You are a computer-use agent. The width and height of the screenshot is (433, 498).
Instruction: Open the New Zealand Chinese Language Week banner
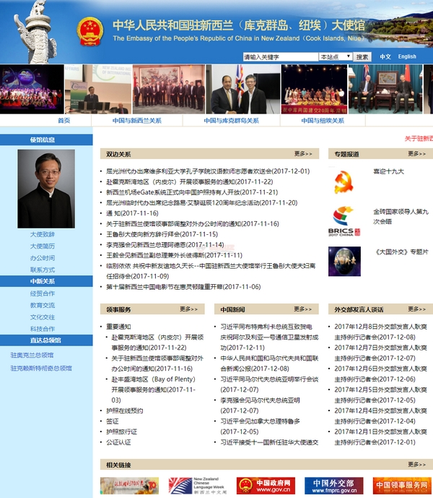point(198,486)
